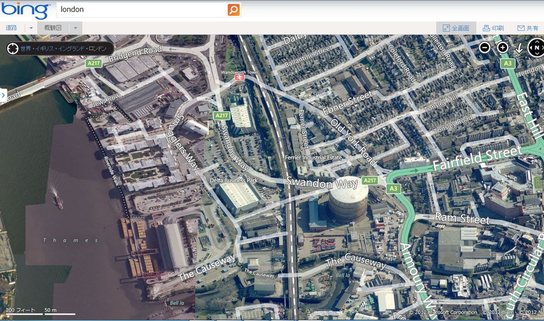The image size is (544, 321).
Task: Click the globe icon on the location breadcrumb
Action: pos(12,48)
